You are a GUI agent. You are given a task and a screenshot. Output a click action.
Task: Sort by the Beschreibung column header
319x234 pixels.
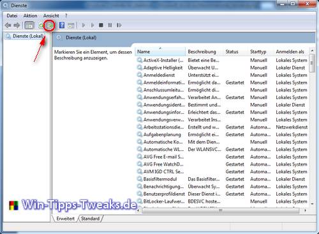[205, 52]
